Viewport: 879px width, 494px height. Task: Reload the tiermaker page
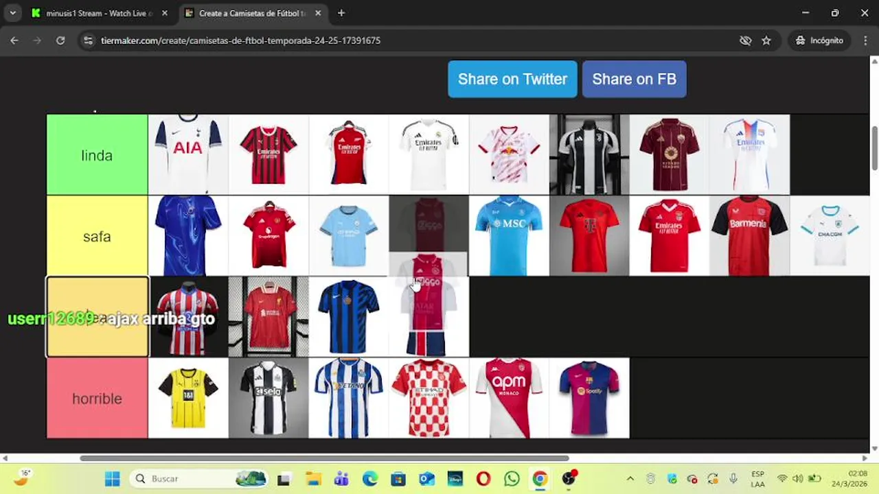coord(60,40)
